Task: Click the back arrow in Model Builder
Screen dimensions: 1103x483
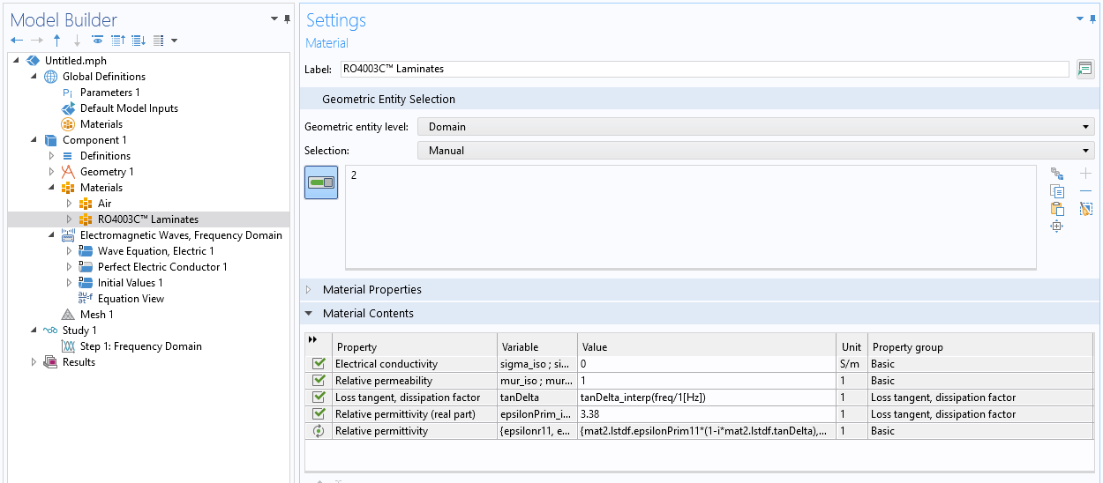Action: (x=17, y=41)
